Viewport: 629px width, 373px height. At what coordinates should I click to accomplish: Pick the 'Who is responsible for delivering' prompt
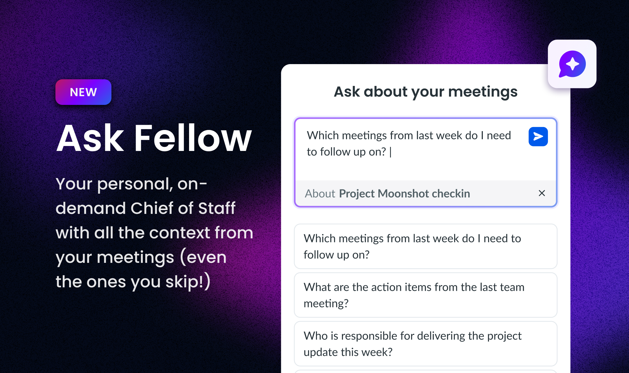[x=425, y=344]
